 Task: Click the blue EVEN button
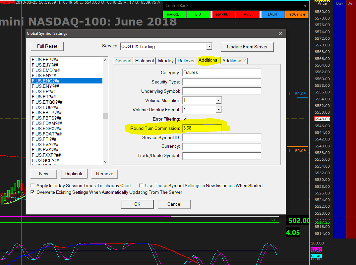coord(272,15)
